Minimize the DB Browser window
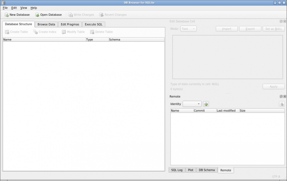The image size is (287, 181). pyautogui.click(x=275, y=3)
